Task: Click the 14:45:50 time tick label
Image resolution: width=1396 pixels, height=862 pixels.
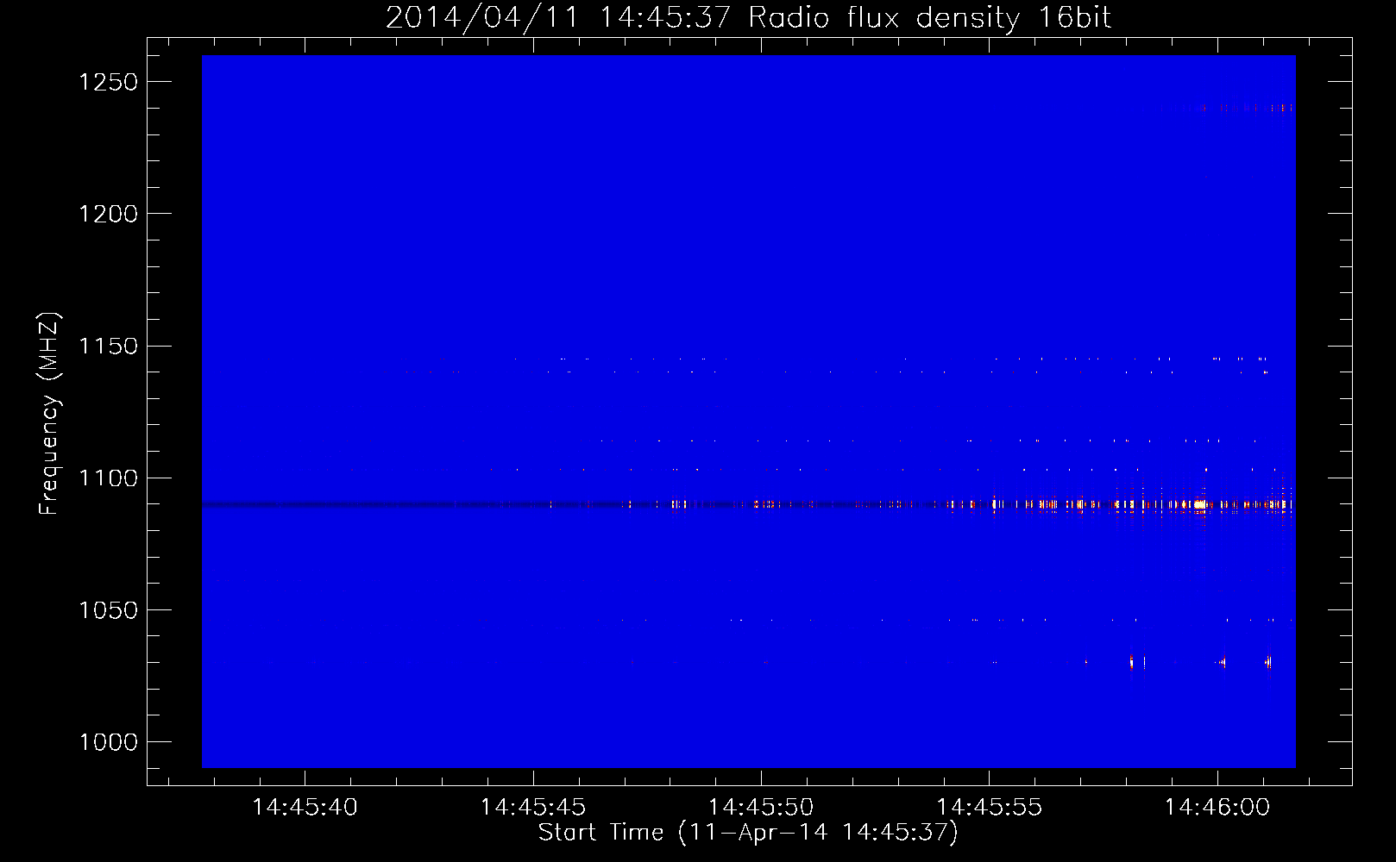Action: [x=761, y=807]
